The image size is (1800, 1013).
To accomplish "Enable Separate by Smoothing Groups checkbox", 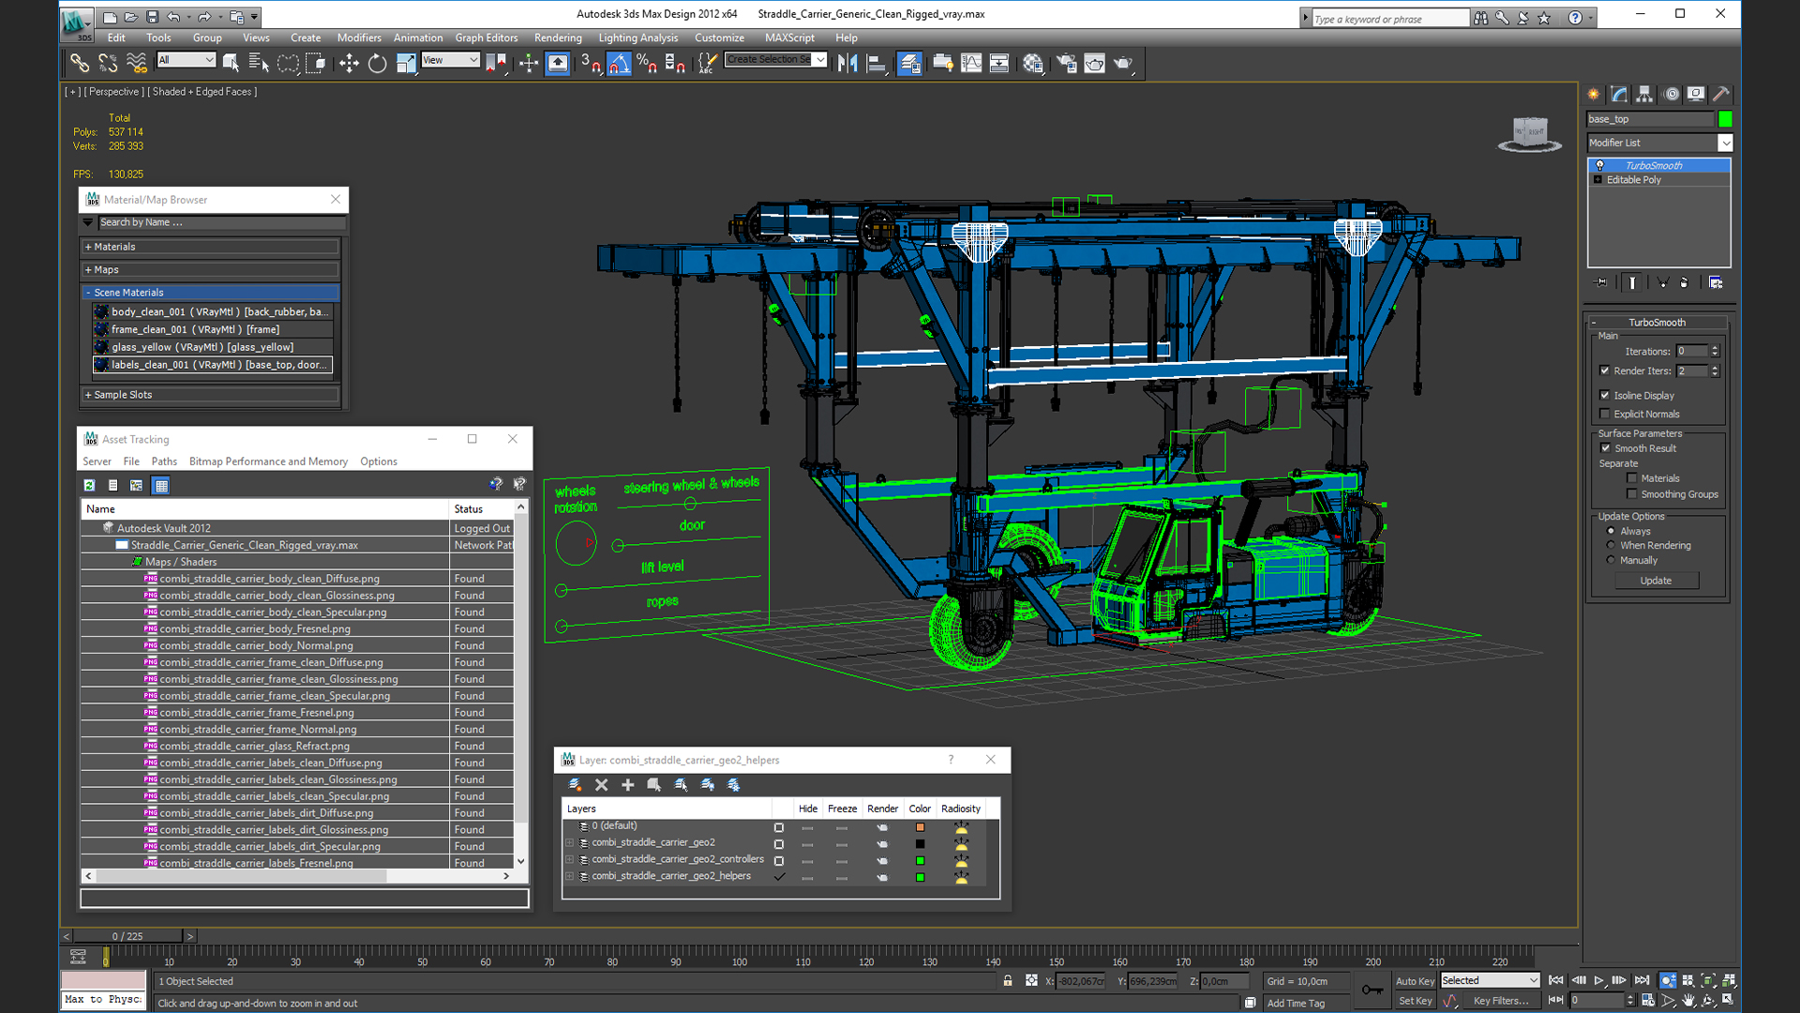I will click(x=1632, y=494).
